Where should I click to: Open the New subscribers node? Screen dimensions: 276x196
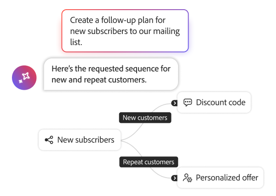click(80, 140)
